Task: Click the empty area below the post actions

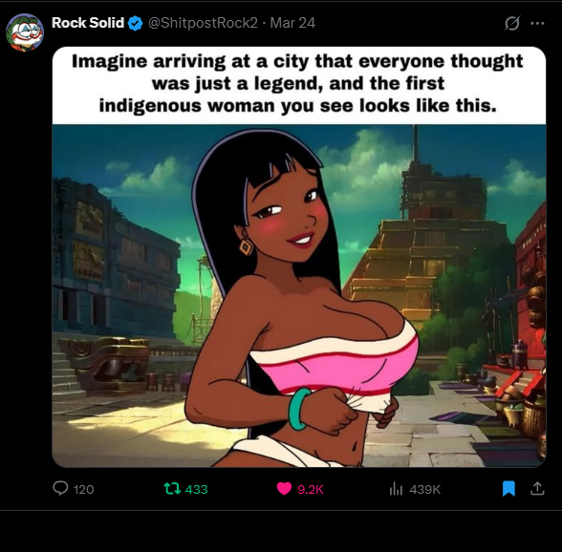Action: (x=281, y=531)
